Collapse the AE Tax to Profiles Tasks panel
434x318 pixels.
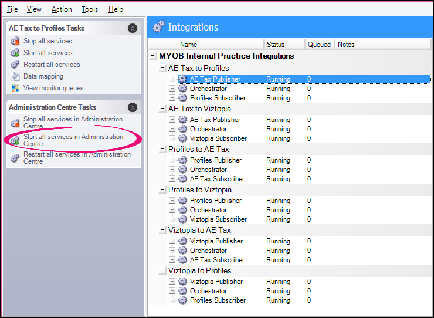(x=133, y=28)
